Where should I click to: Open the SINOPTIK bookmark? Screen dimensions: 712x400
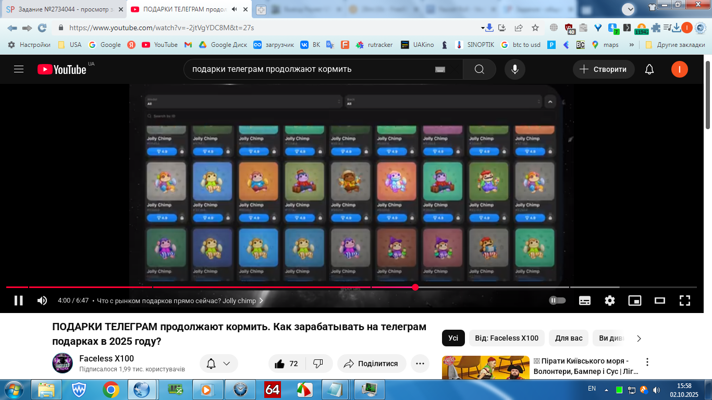[475, 45]
